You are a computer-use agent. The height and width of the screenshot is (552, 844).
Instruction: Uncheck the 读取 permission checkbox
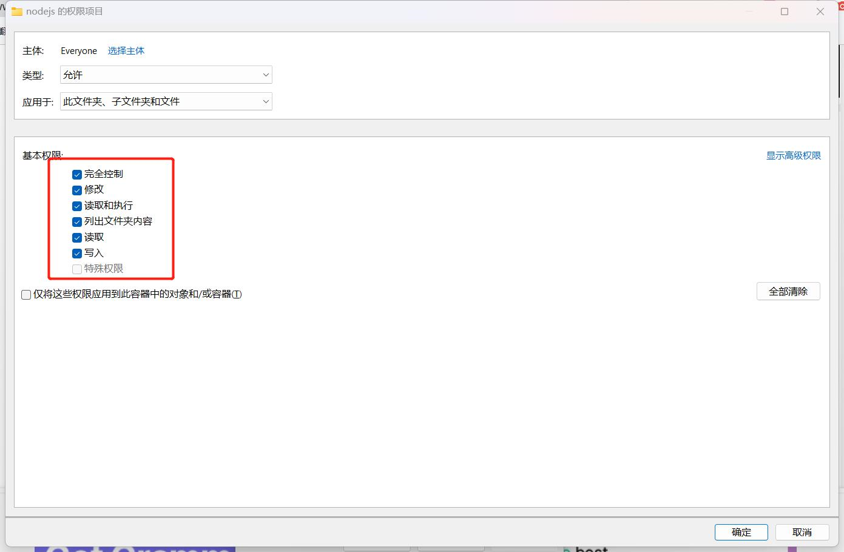[77, 238]
